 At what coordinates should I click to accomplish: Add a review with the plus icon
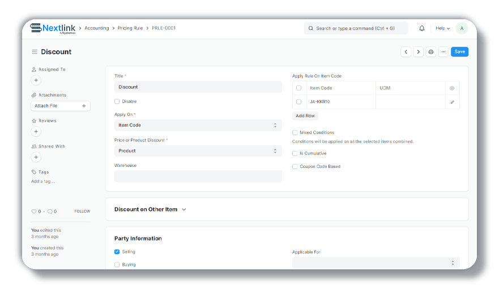(36, 132)
